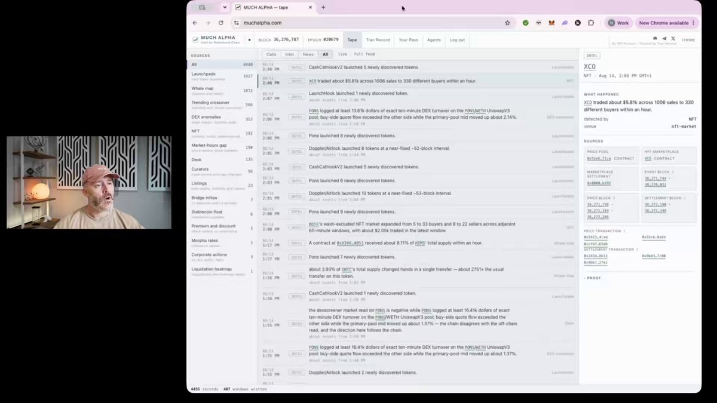Open the XCO link in What Happened
Viewport: 717px width, 403px height.
pyautogui.click(x=588, y=103)
